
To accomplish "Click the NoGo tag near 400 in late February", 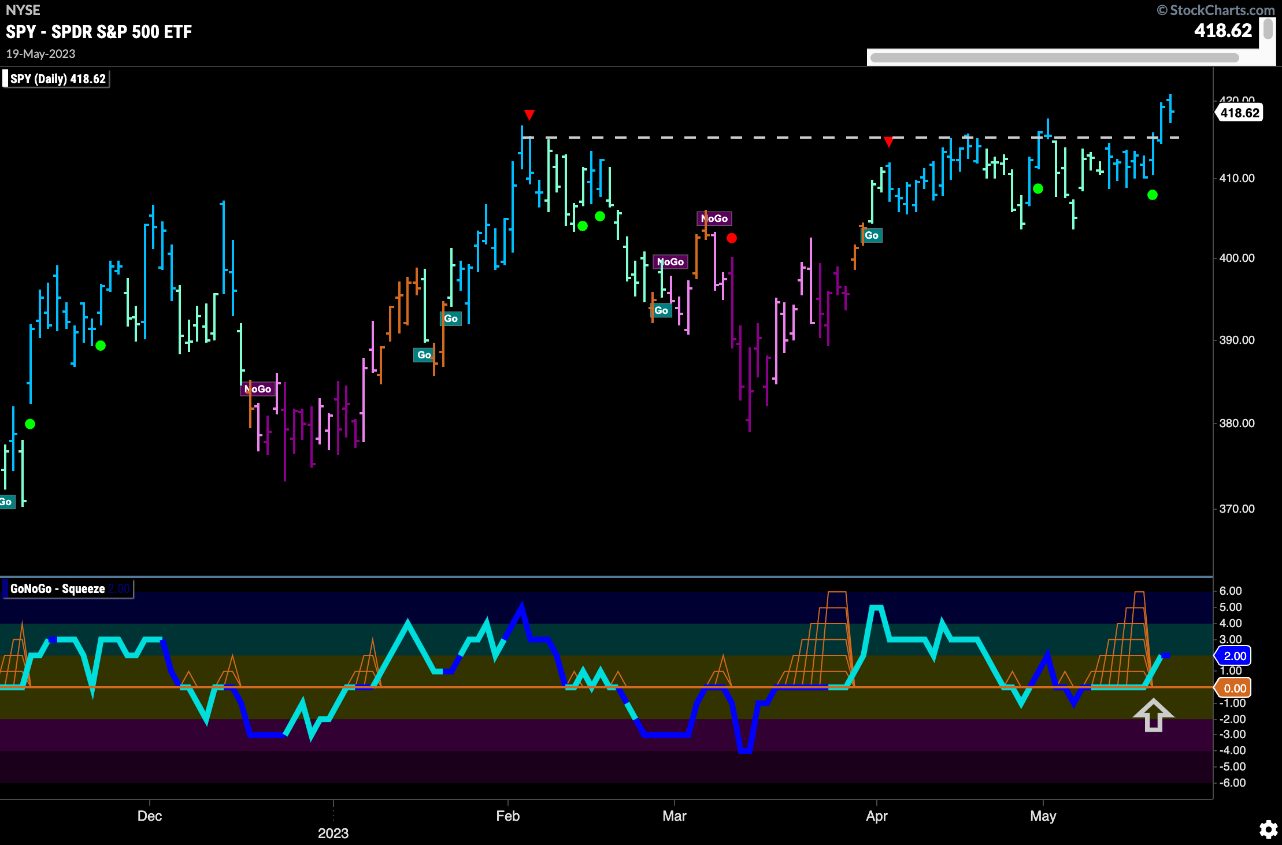I will point(670,262).
